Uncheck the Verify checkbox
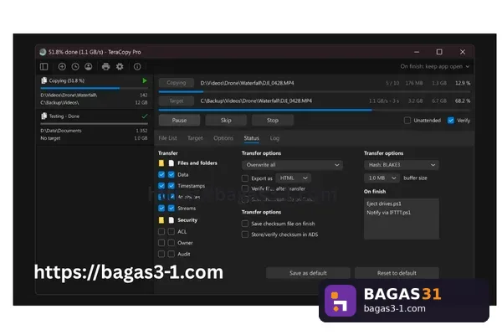The image size is (502, 335). click(451, 121)
